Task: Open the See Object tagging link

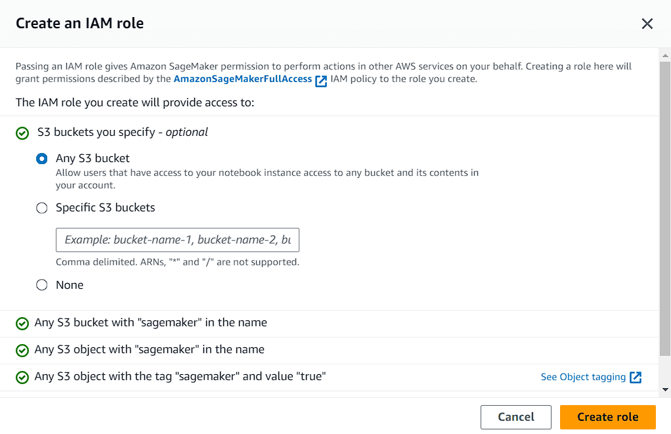Action: [x=583, y=377]
